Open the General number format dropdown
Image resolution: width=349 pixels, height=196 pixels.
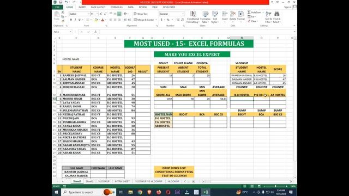coord(183,14)
